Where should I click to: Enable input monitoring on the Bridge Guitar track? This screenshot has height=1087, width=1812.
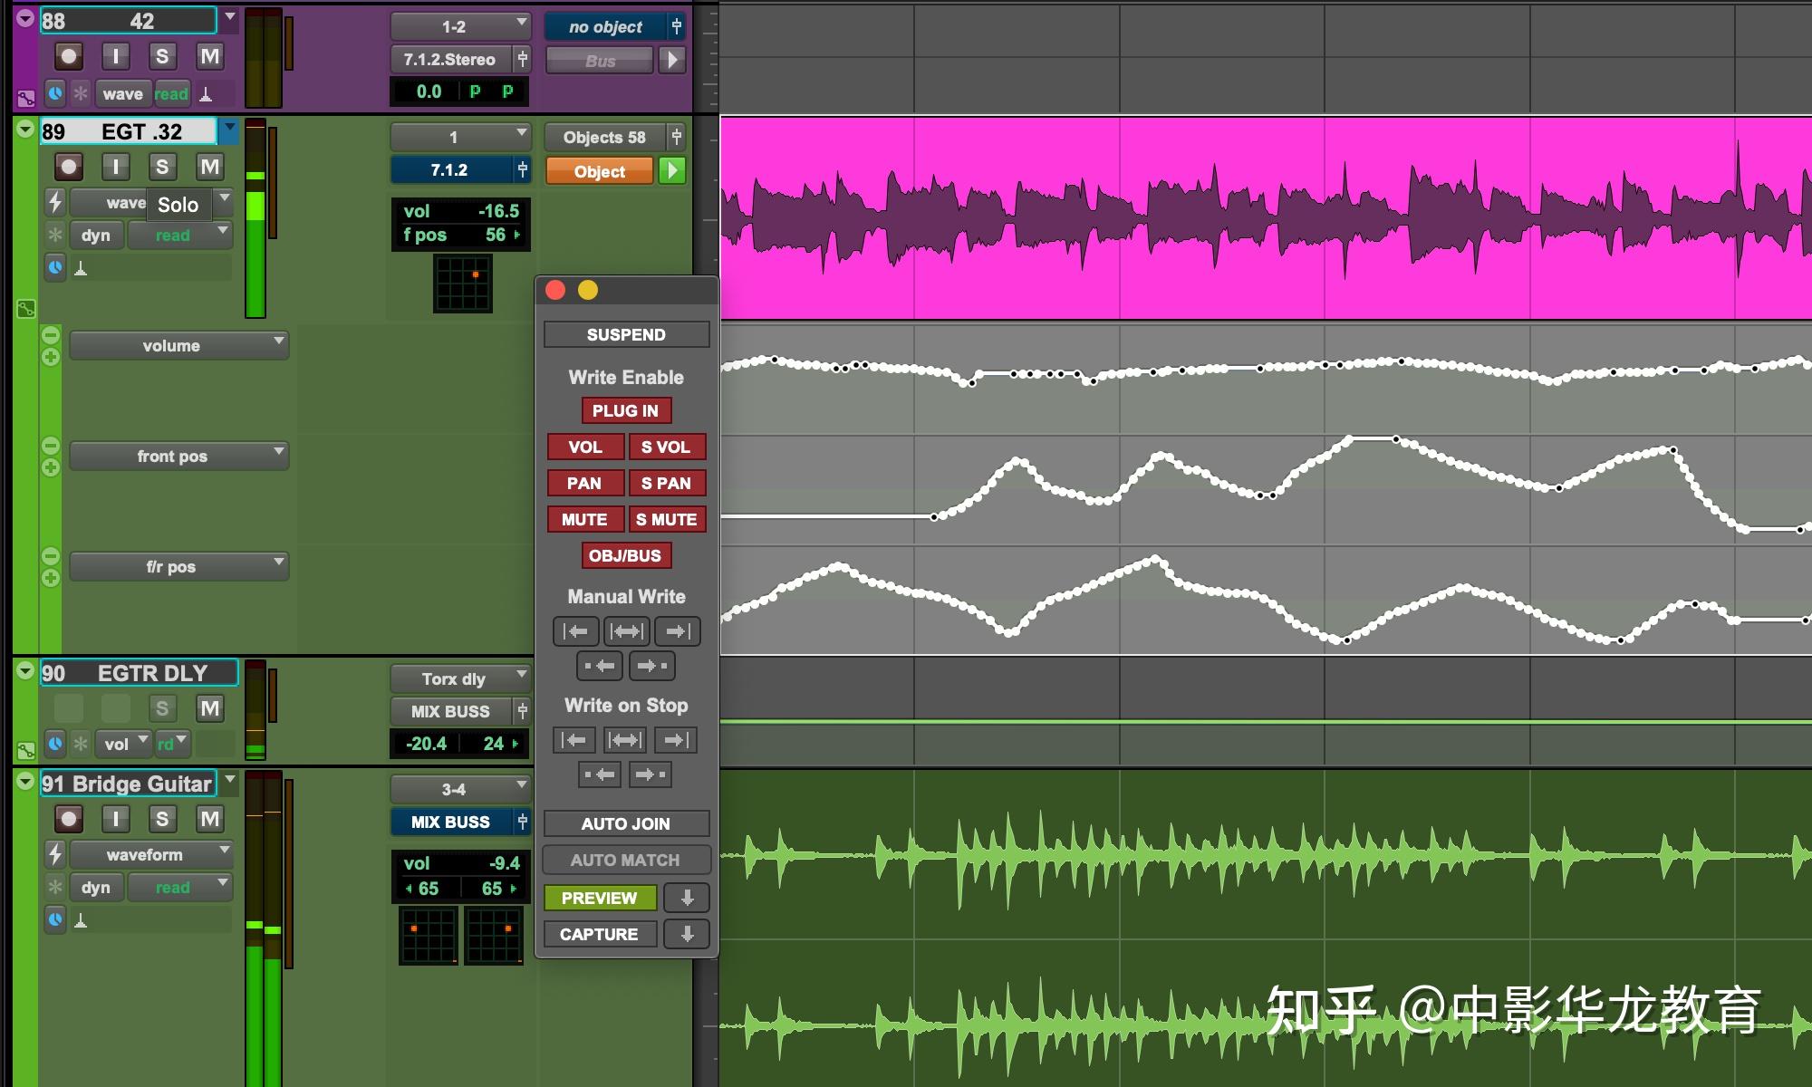pos(116,818)
